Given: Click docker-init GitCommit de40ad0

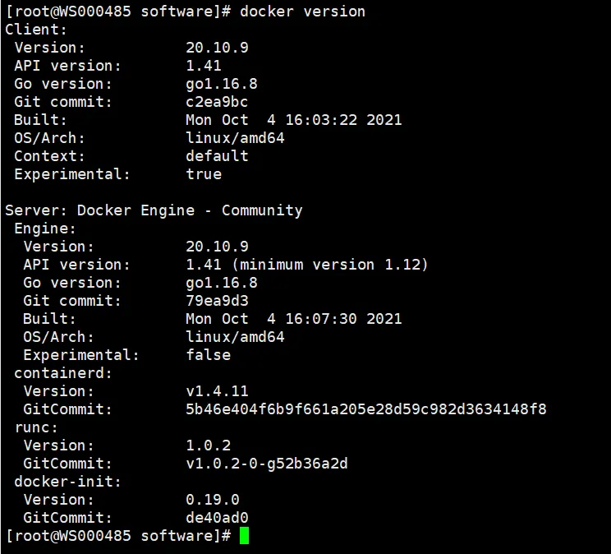Looking at the screenshot, I should 217,518.
